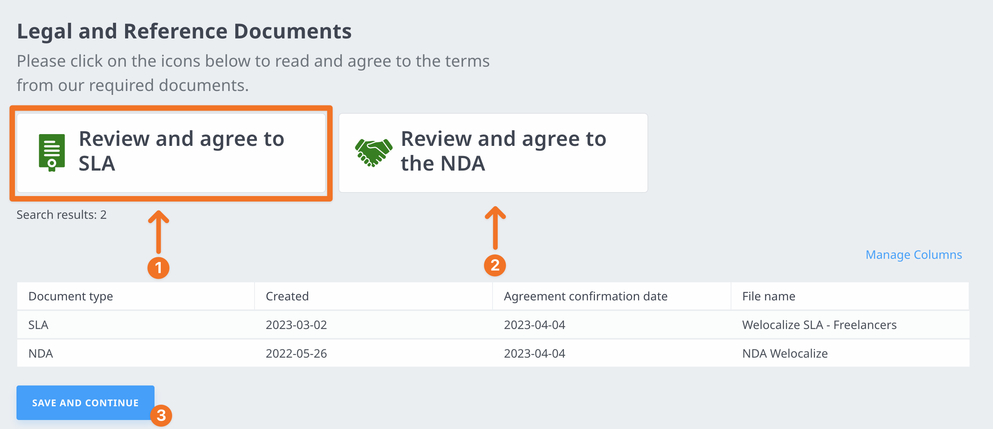Click the SLA created date 2023-03-02

[296, 325]
